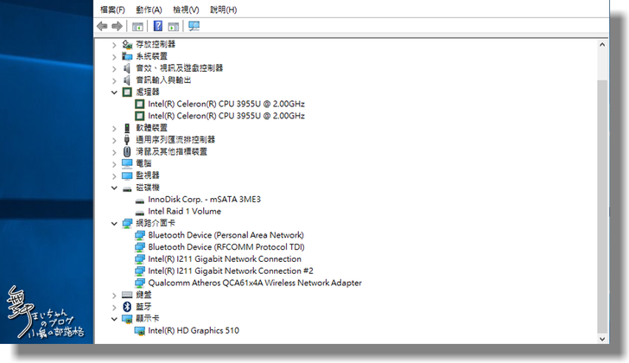Expand the 鍵盤 category
629x363 pixels.
coord(114,296)
